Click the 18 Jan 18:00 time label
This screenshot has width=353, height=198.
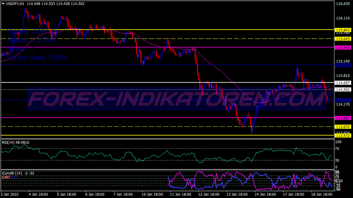pos(322,194)
